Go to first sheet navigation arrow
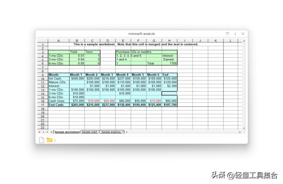Image resolution: width=283 pixels, height=184 pixels. pyautogui.click(x=39, y=132)
